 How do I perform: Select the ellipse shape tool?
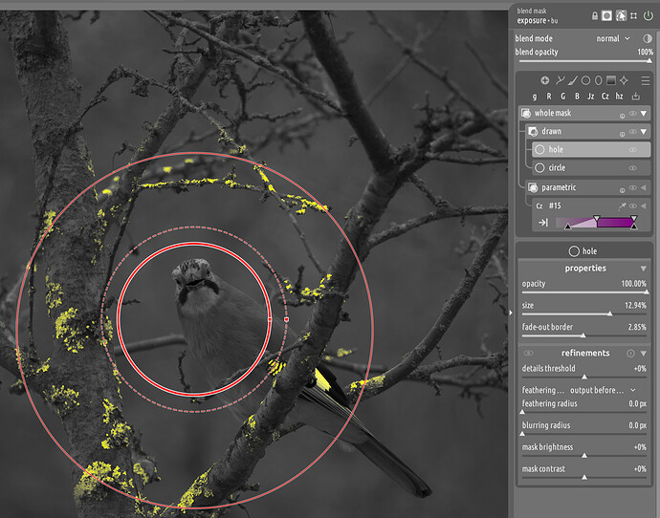598,80
